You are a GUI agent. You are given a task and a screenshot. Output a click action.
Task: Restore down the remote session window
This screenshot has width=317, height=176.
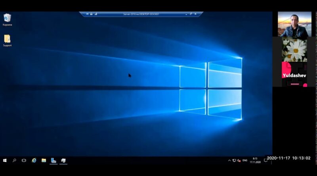[x=191, y=14]
